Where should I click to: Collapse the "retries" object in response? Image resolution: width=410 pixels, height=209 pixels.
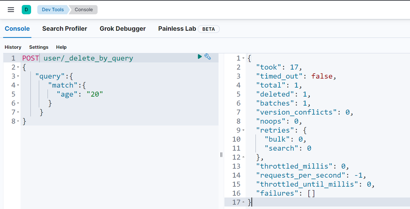pyautogui.click(x=243, y=130)
